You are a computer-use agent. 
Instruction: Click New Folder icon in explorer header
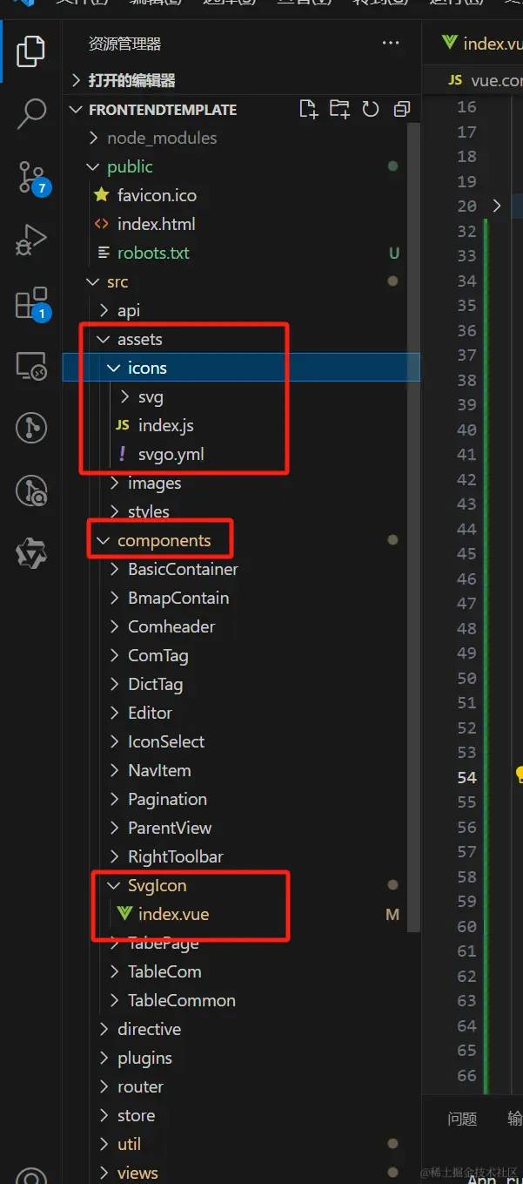pyautogui.click(x=339, y=109)
